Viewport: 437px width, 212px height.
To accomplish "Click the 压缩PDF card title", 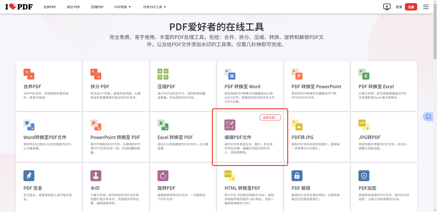I will point(166,86).
